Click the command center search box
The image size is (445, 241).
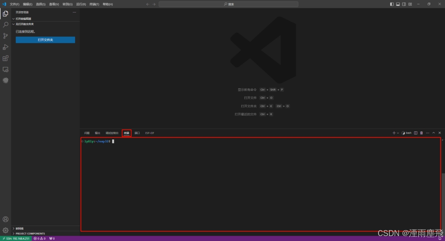(x=229, y=4)
